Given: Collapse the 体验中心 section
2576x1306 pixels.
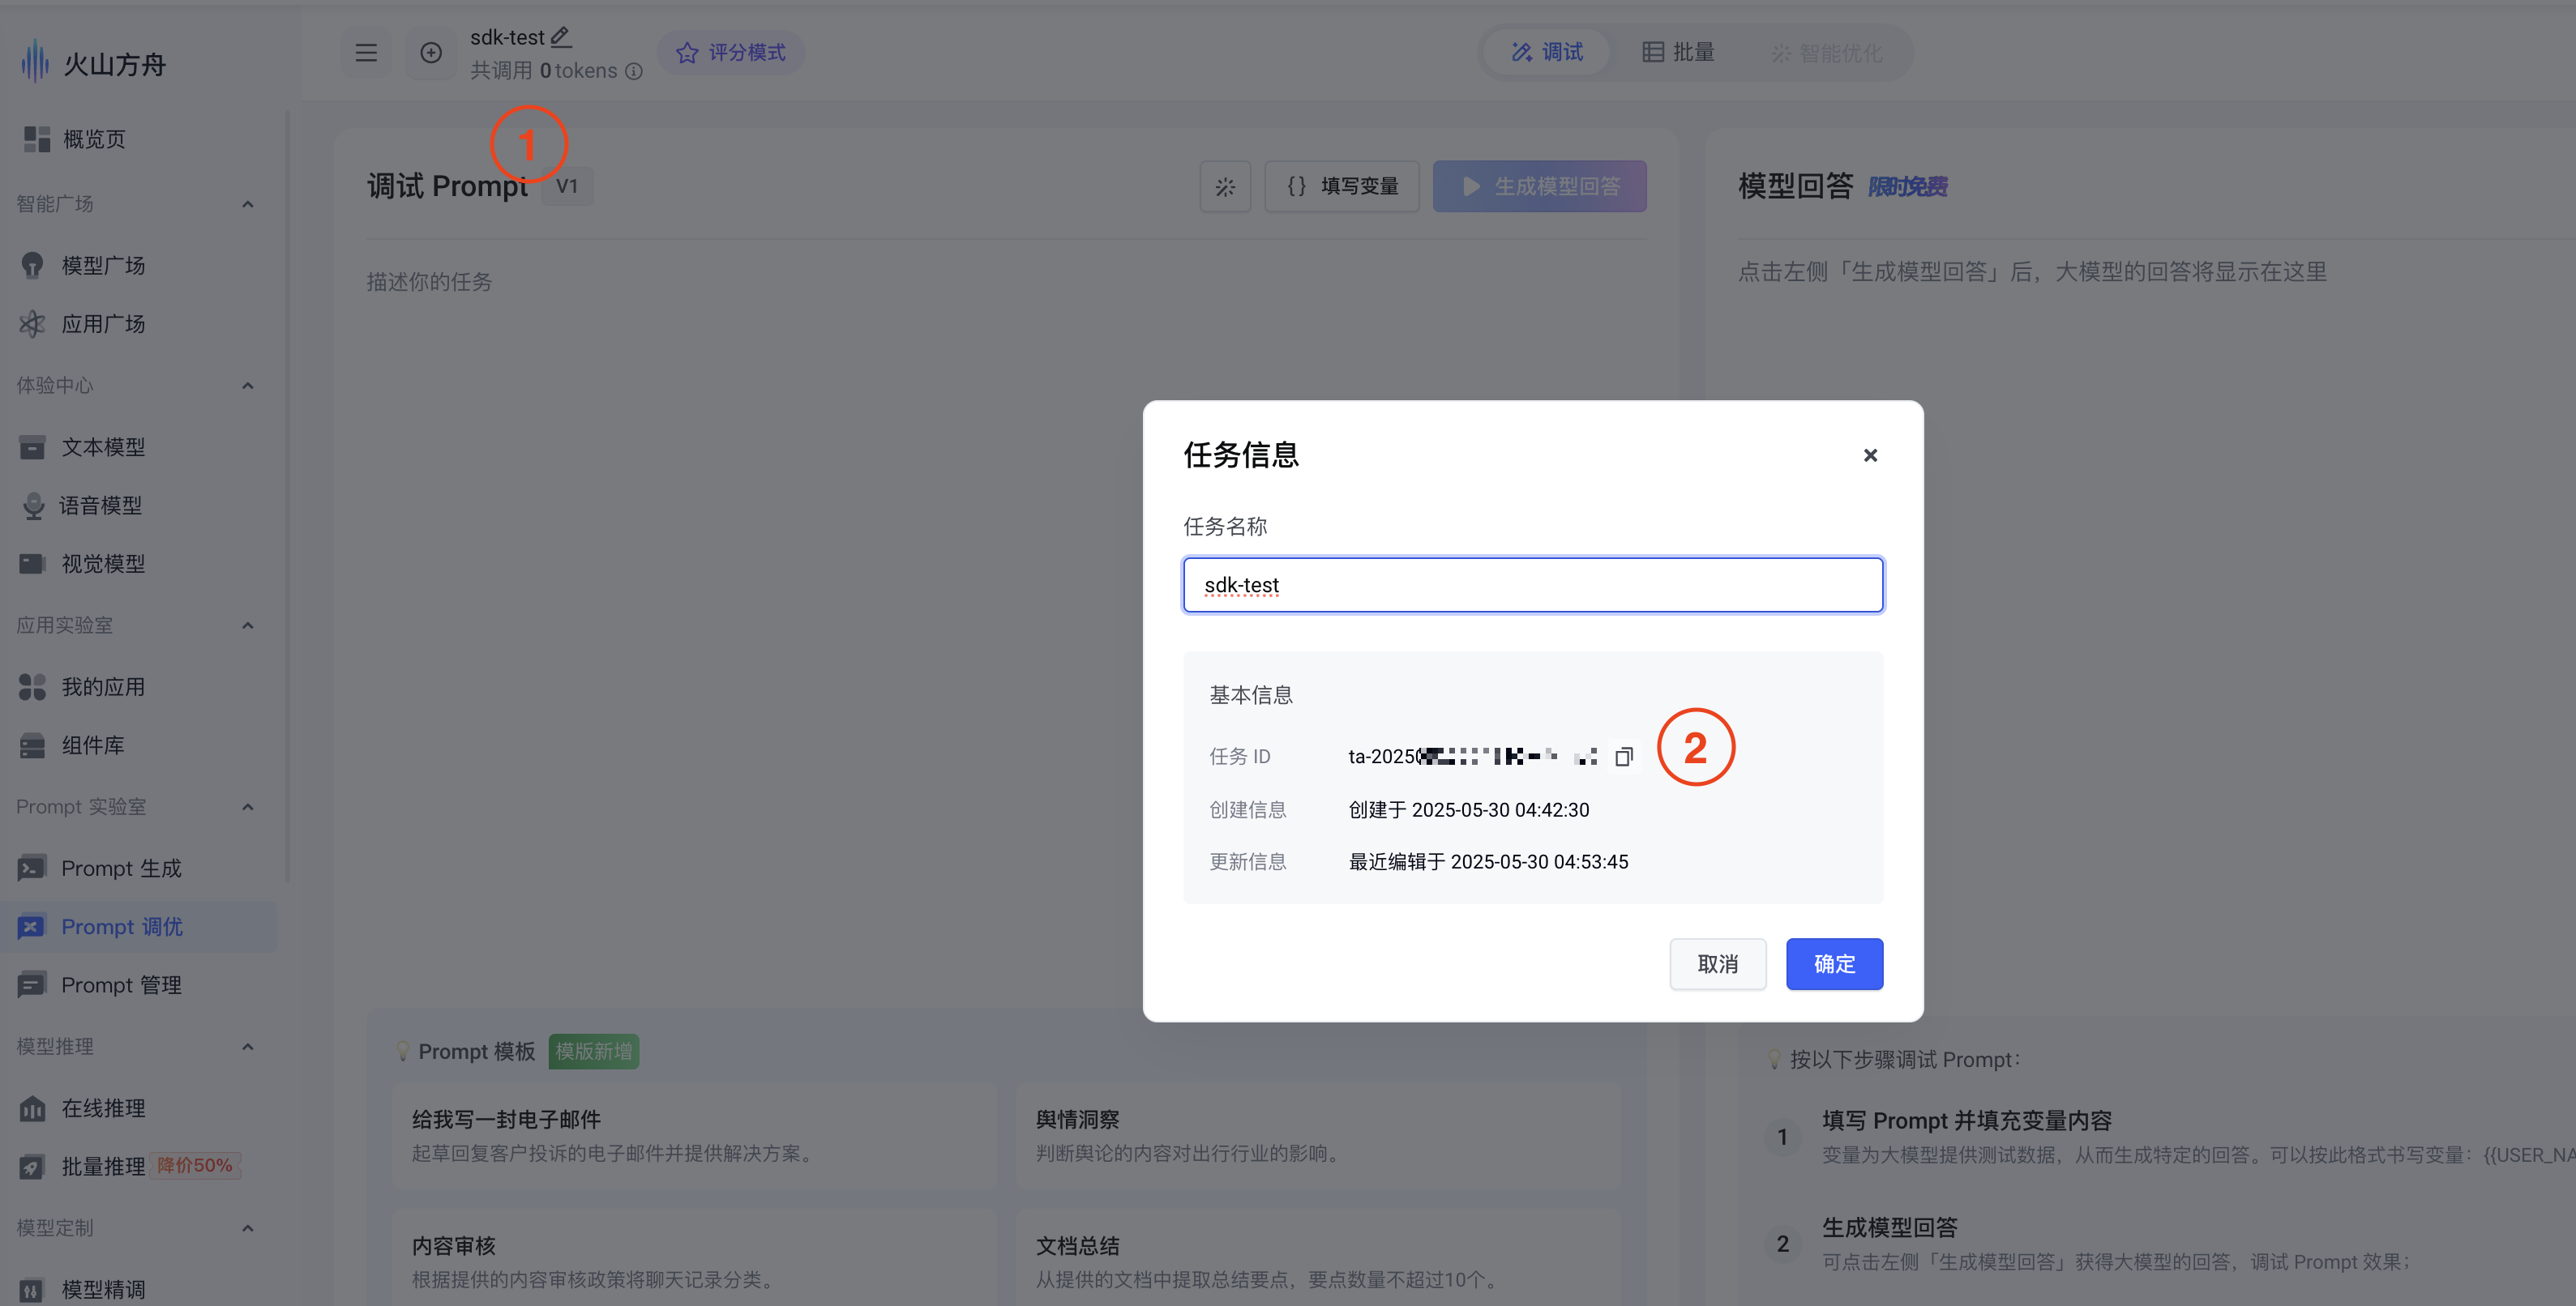Looking at the screenshot, I should coord(248,386).
